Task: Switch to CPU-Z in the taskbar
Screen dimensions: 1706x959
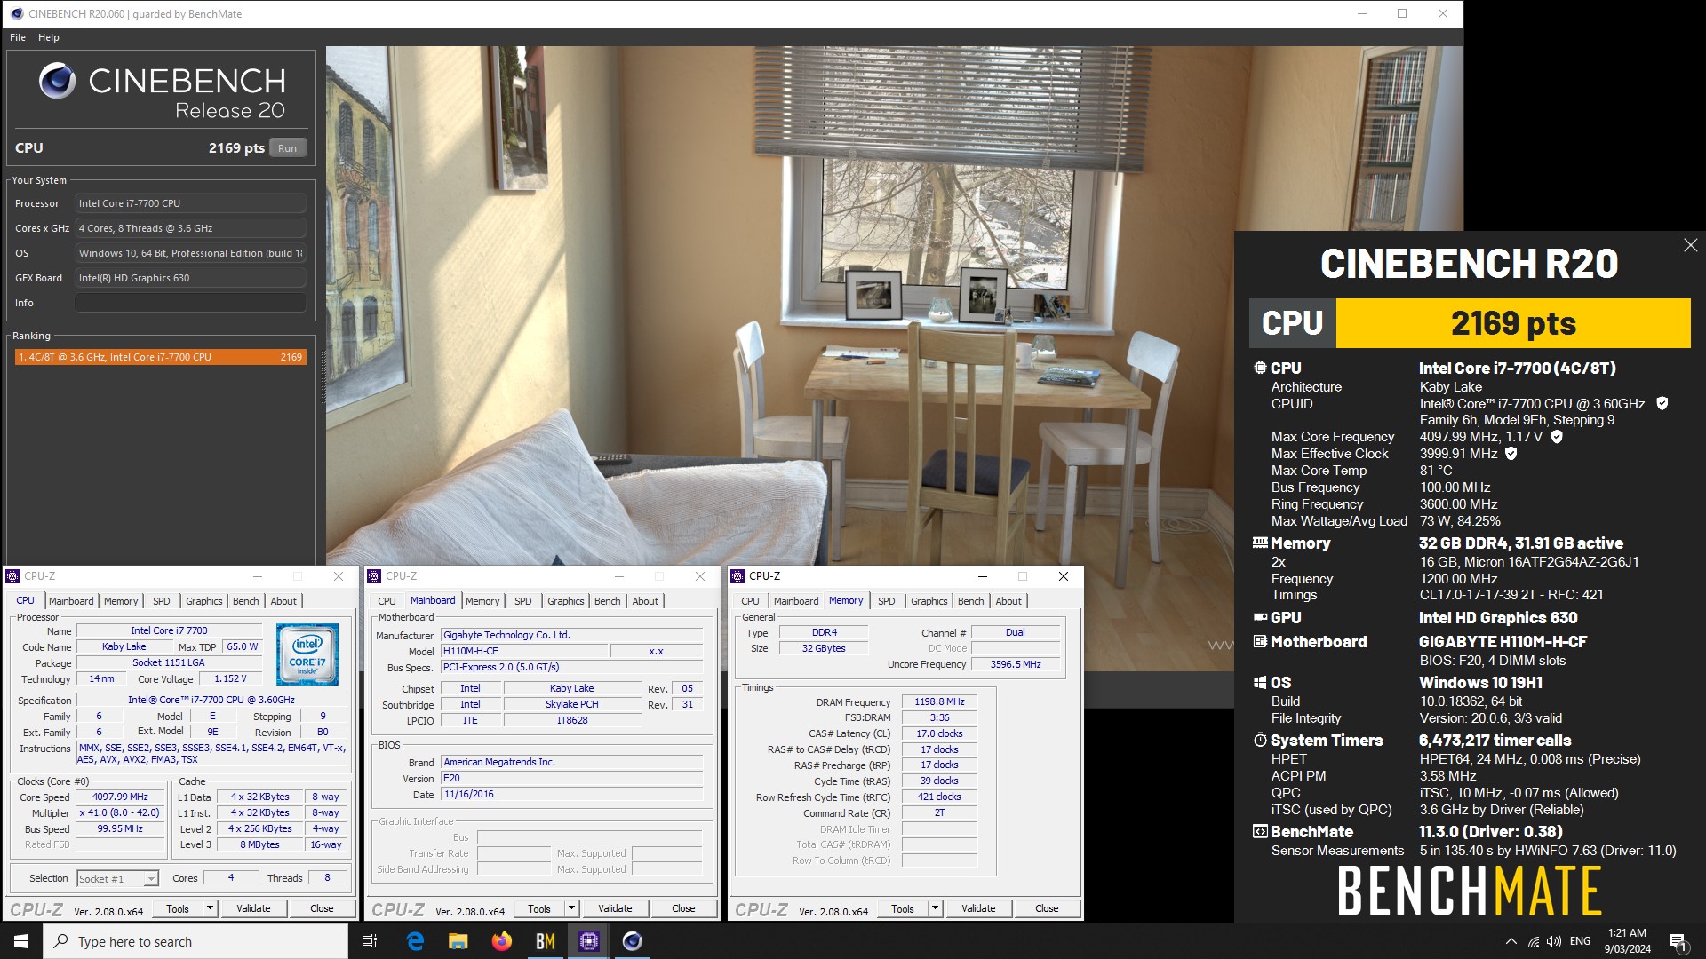Action: [x=588, y=941]
